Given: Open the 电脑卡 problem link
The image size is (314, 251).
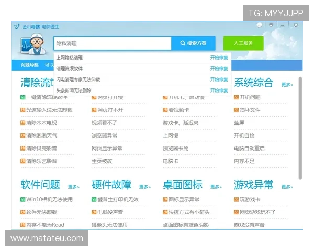Looking at the screenshot, I should tap(171, 161).
